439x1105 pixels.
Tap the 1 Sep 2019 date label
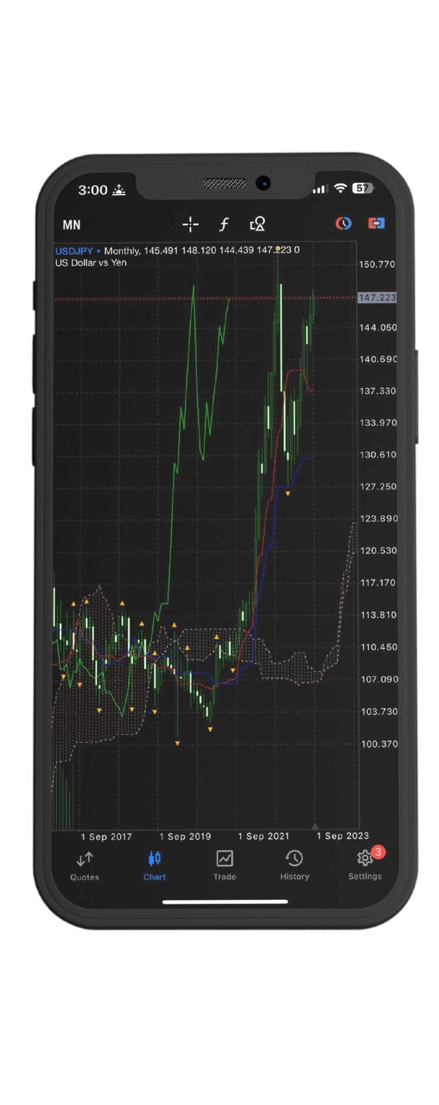click(185, 836)
